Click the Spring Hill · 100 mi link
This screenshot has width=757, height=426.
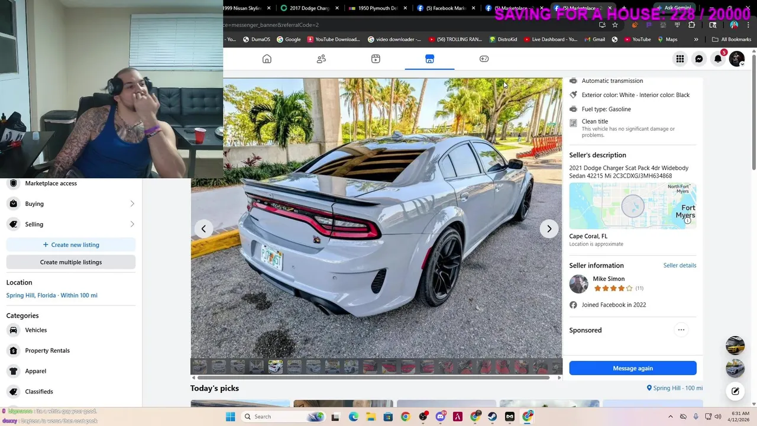click(x=675, y=388)
